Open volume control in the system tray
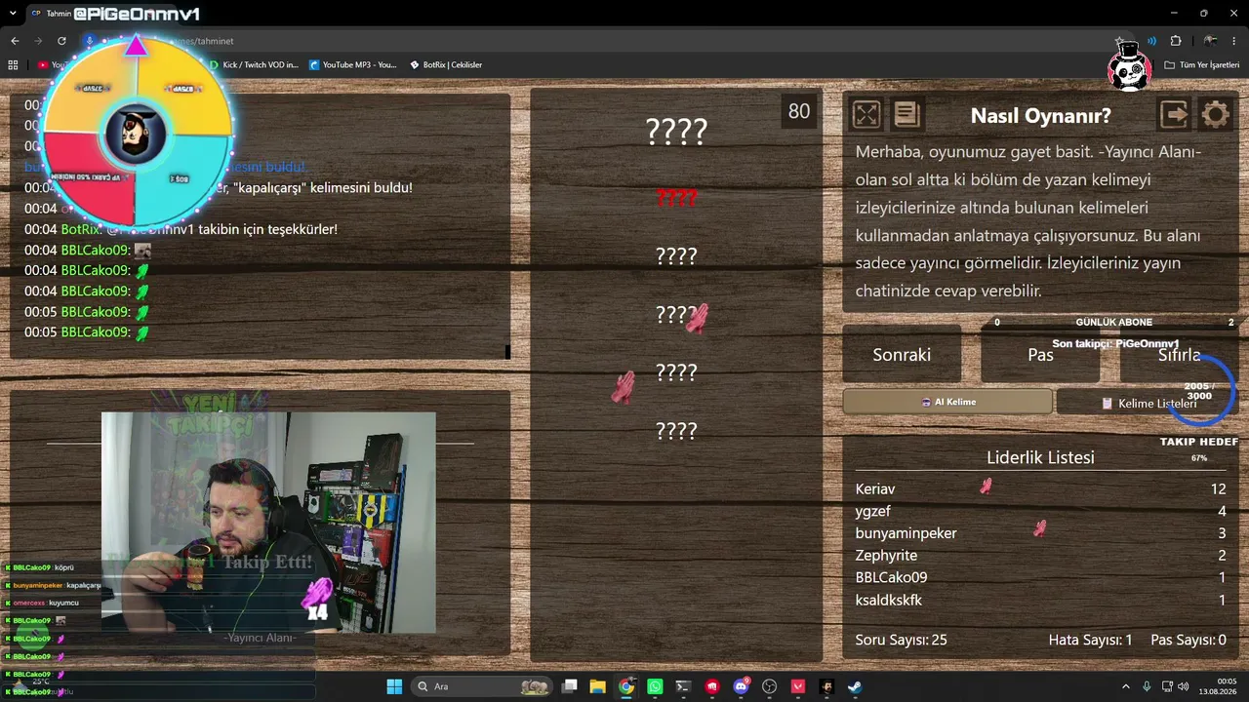 (1184, 686)
